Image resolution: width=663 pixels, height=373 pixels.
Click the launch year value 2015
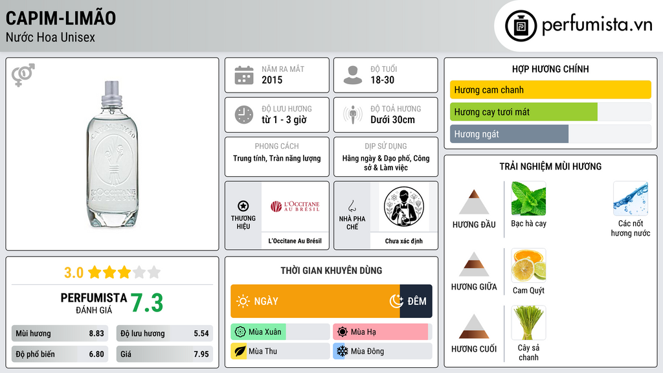272,80
